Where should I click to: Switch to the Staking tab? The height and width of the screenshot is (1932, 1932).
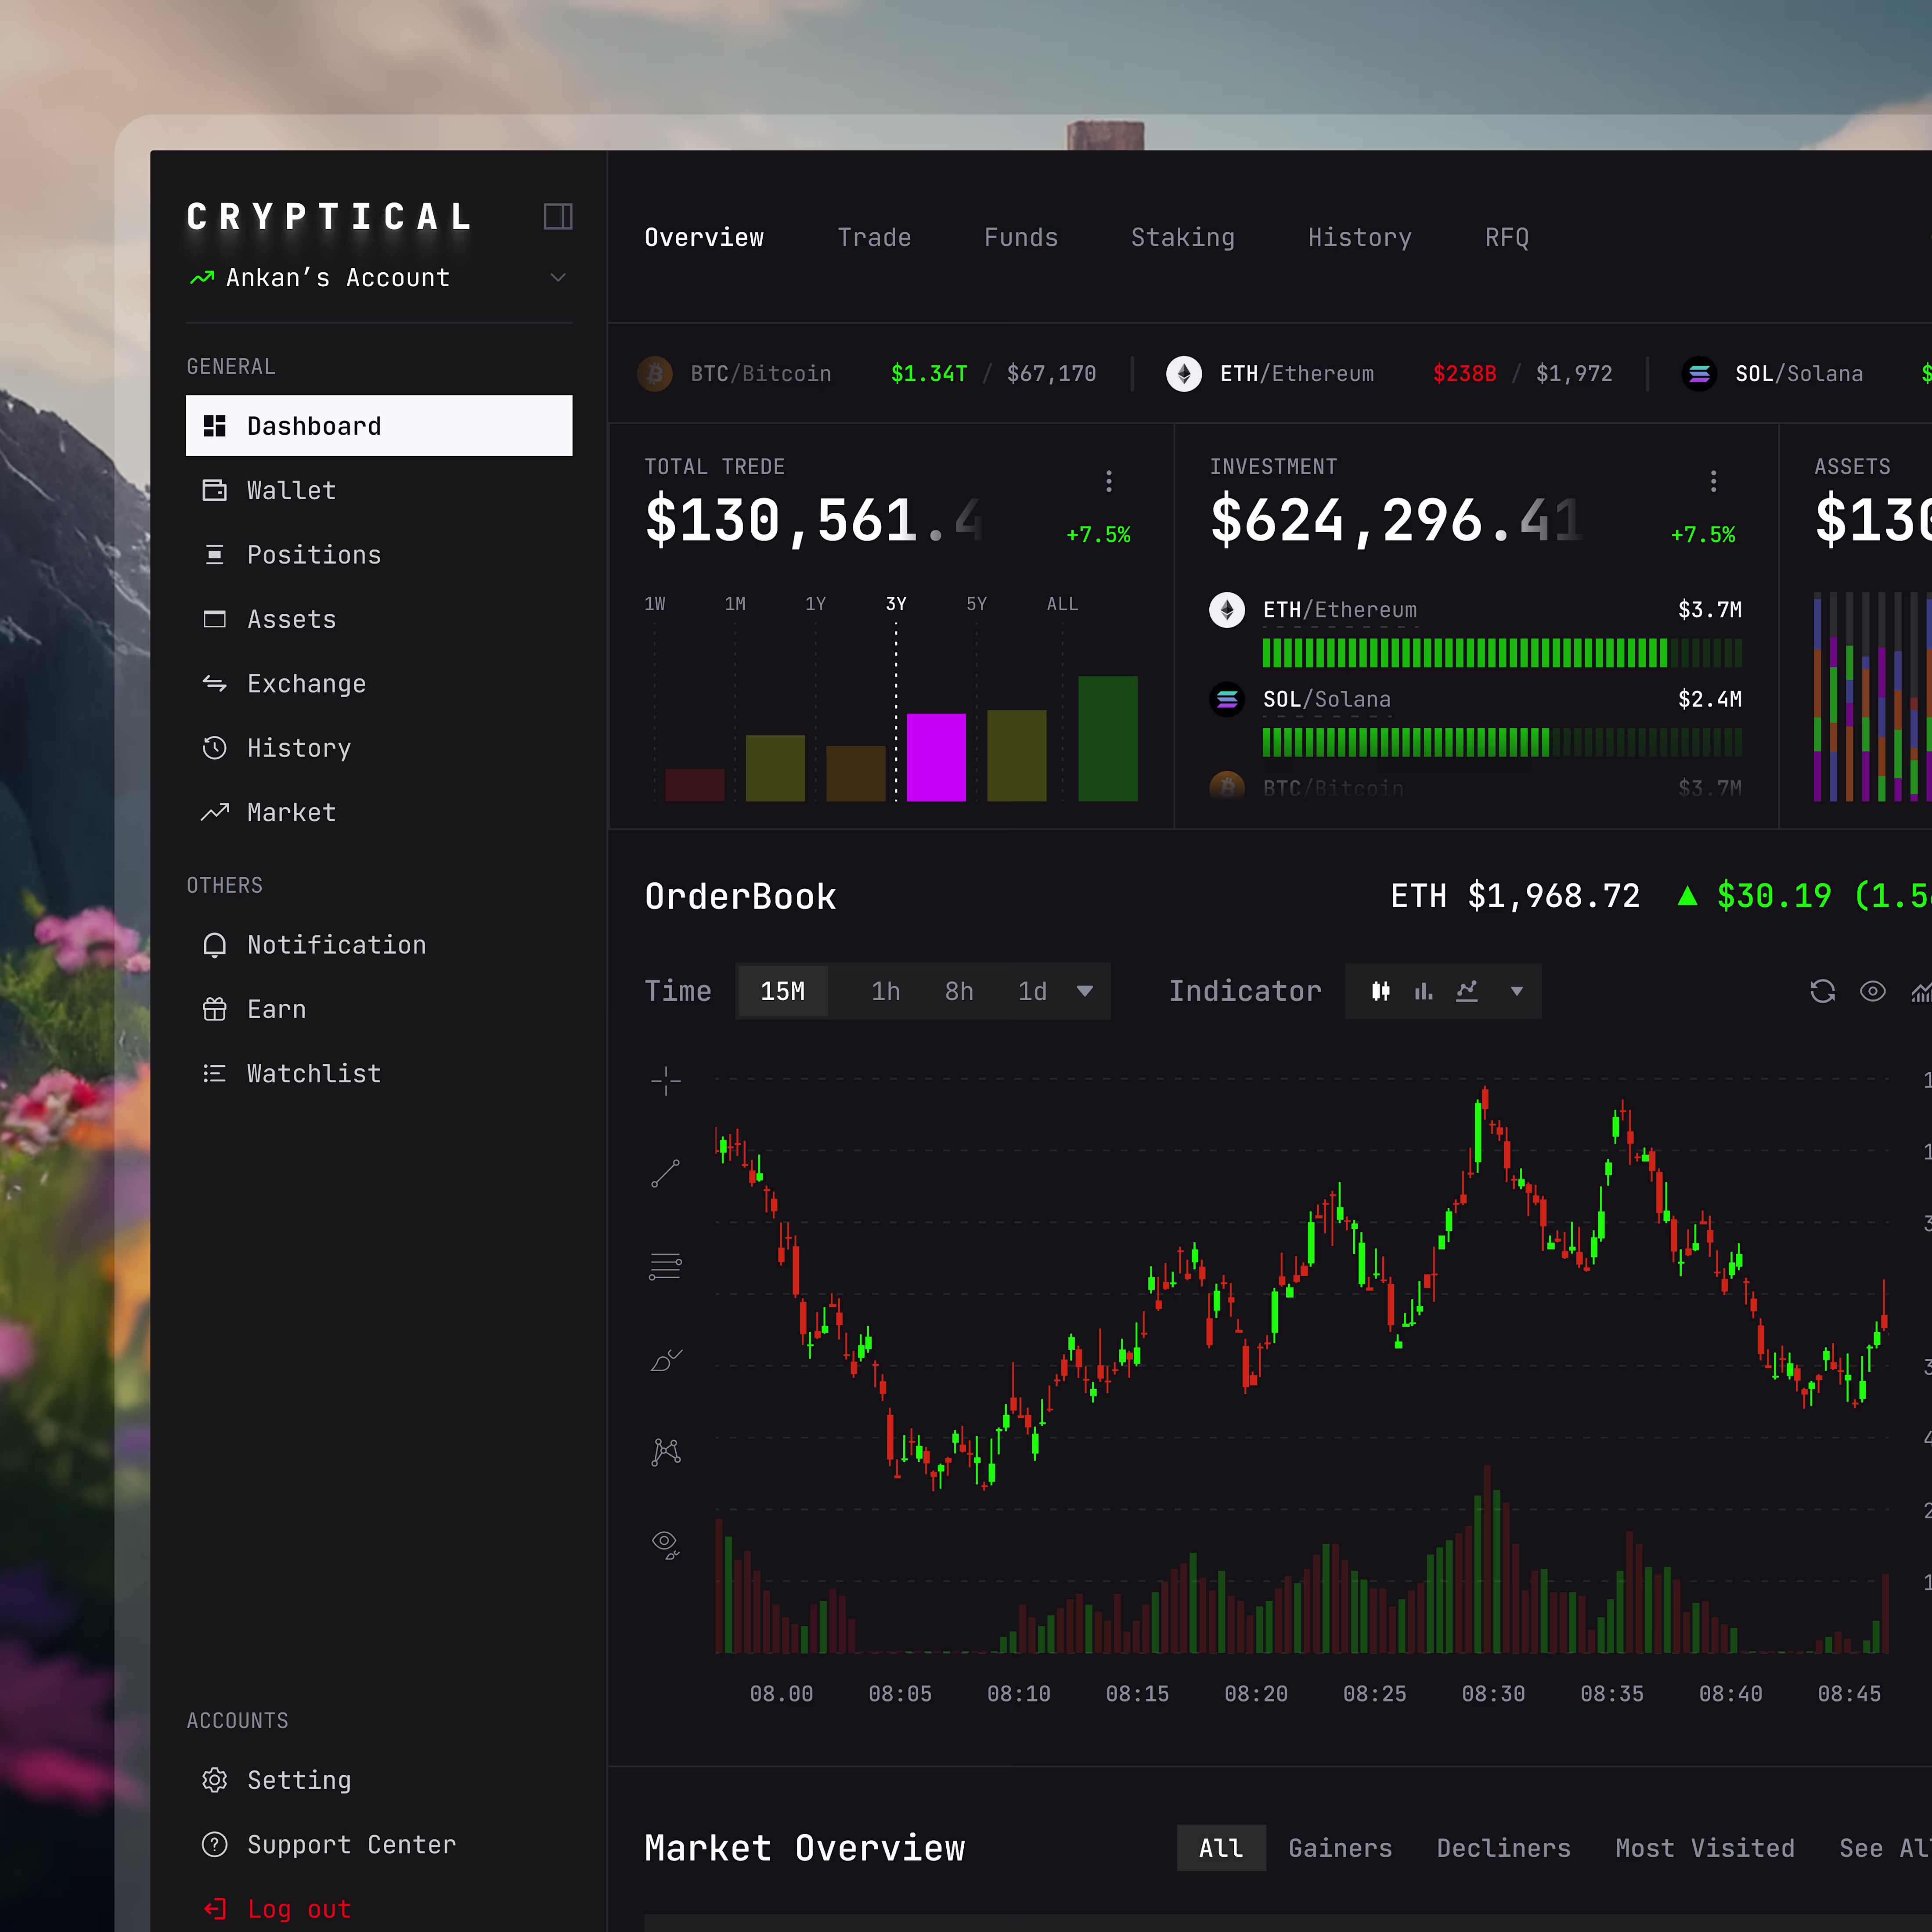point(1182,237)
